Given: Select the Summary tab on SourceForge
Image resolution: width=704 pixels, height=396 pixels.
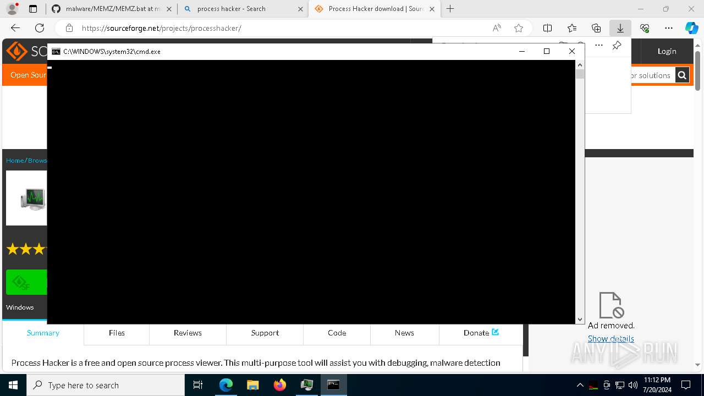Looking at the screenshot, I should 43,333.
